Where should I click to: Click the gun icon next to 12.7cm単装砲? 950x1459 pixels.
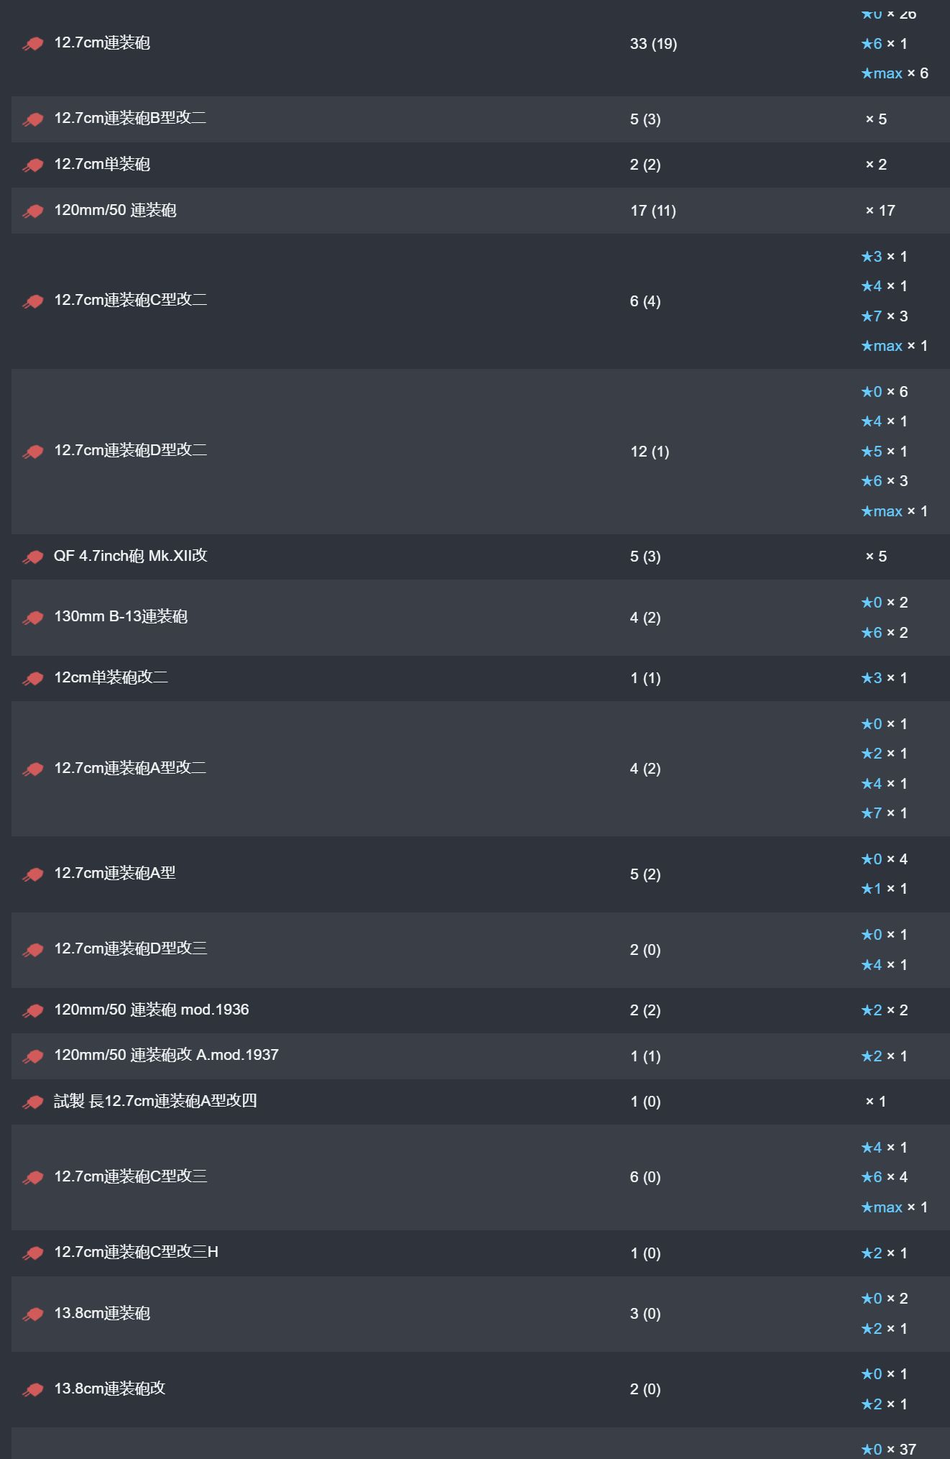click(x=33, y=165)
